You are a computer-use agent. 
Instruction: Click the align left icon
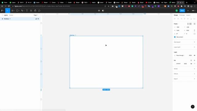pos(175,19)
